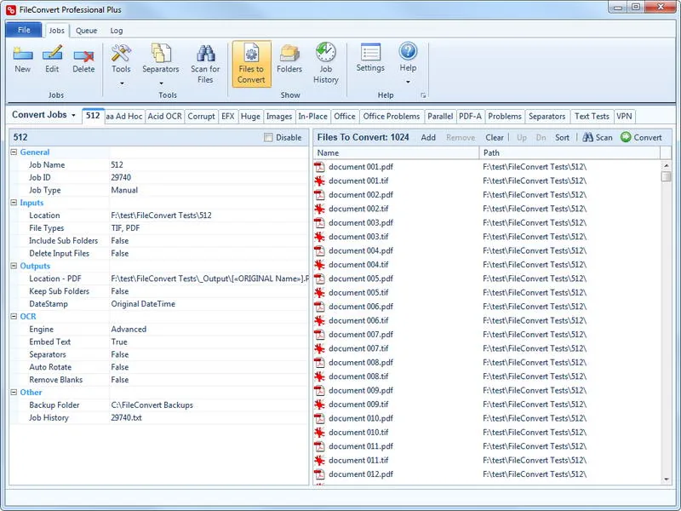Toggle the Disable job checkbox
Image resolution: width=681 pixels, height=511 pixels.
pyautogui.click(x=268, y=137)
